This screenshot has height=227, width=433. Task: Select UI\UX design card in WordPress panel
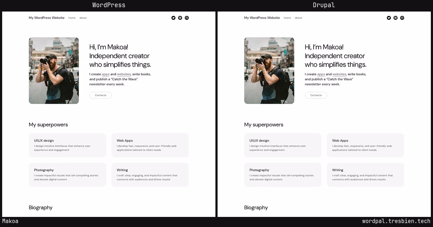coord(67,145)
